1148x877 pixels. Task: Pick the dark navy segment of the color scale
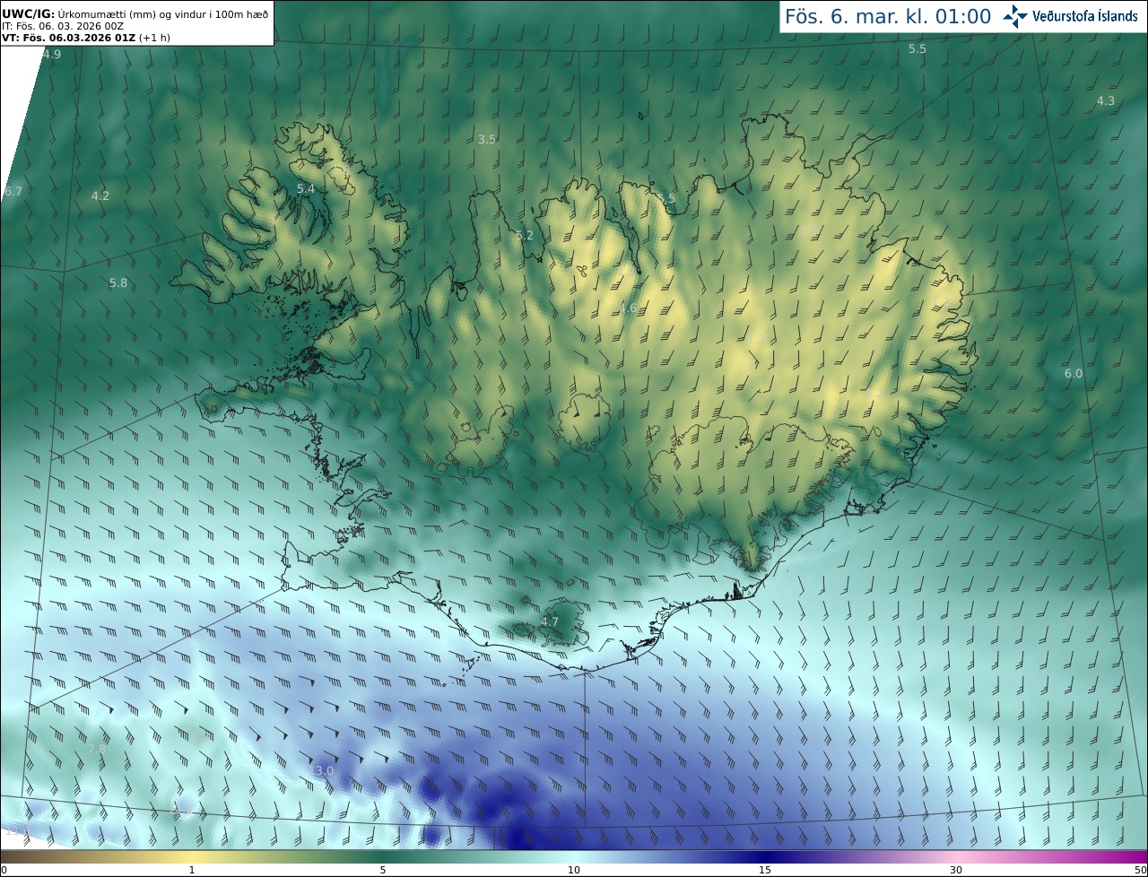tap(765, 856)
